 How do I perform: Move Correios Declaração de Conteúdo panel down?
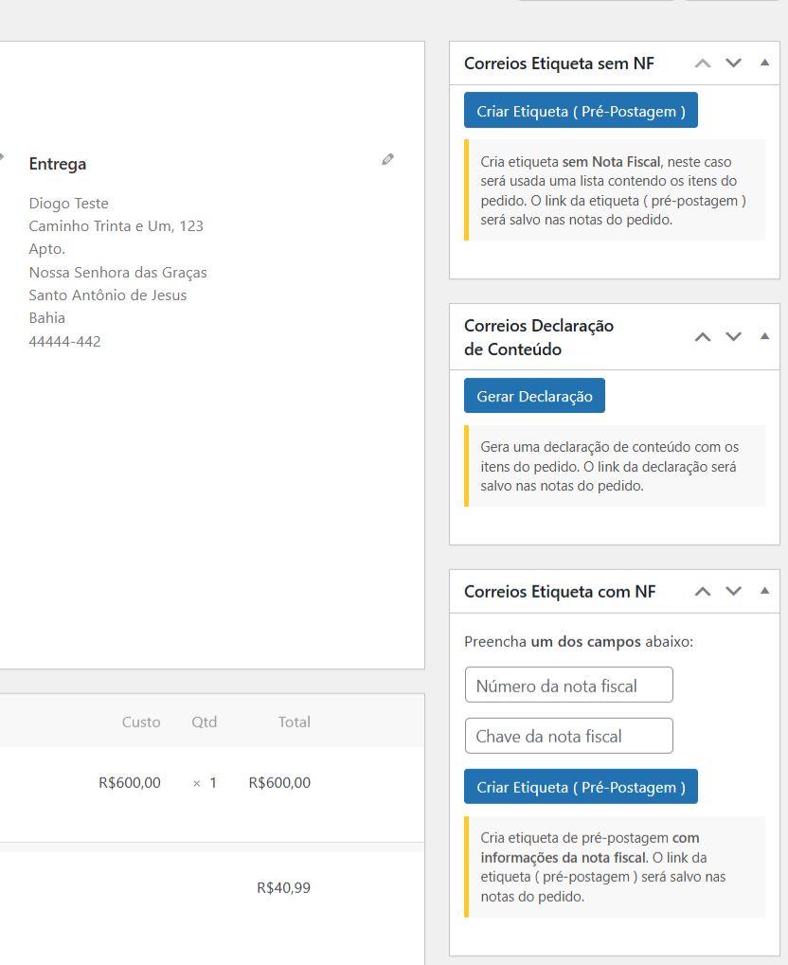[733, 336]
